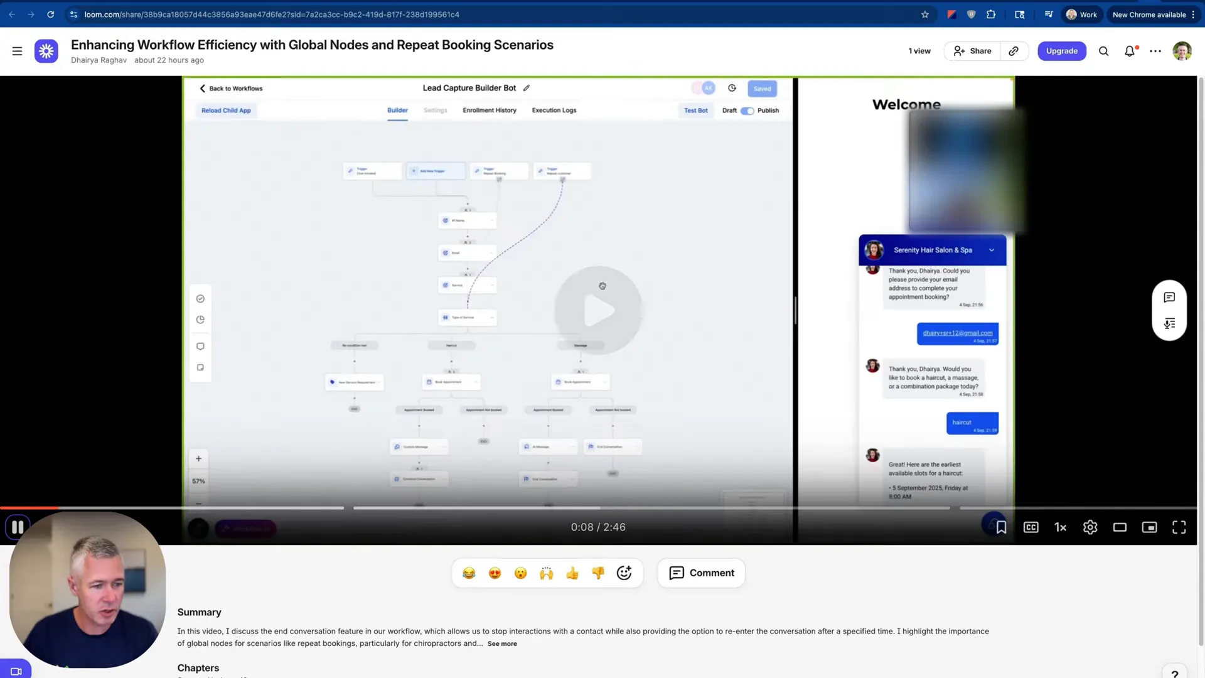The height and width of the screenshot is (678, 1205).
Task: React with the thumbs up emoji
Action: tap(572, 573)
